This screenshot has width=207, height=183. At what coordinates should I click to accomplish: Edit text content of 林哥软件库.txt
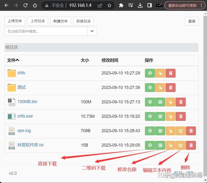(180, 145)
